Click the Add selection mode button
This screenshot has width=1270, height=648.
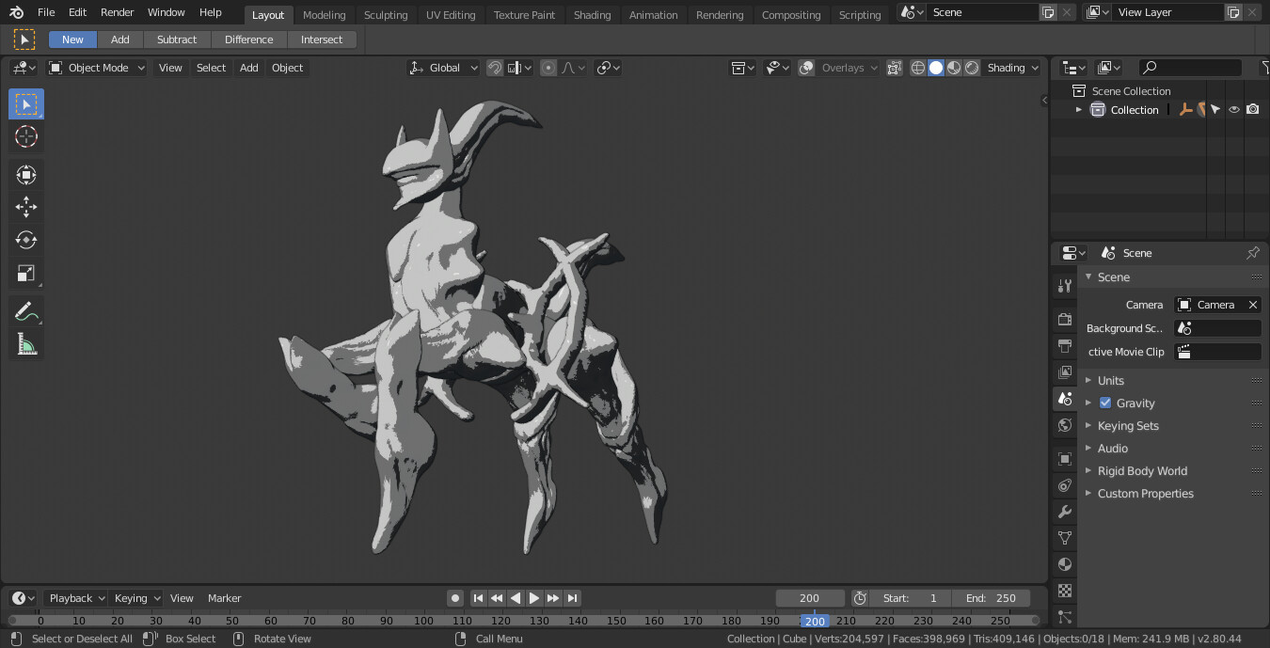120,40
